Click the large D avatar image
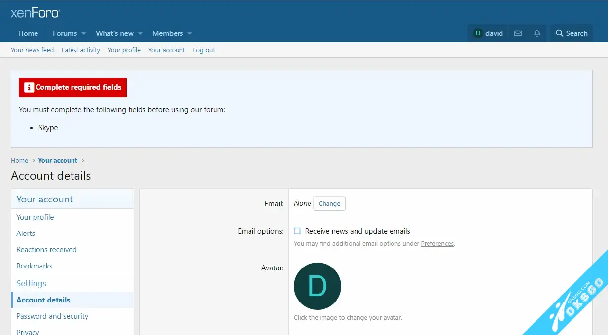Screen dimensions: 608x335 [317, 286]
